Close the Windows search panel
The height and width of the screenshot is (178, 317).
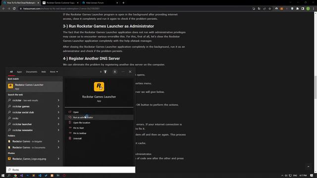[130, 72]
